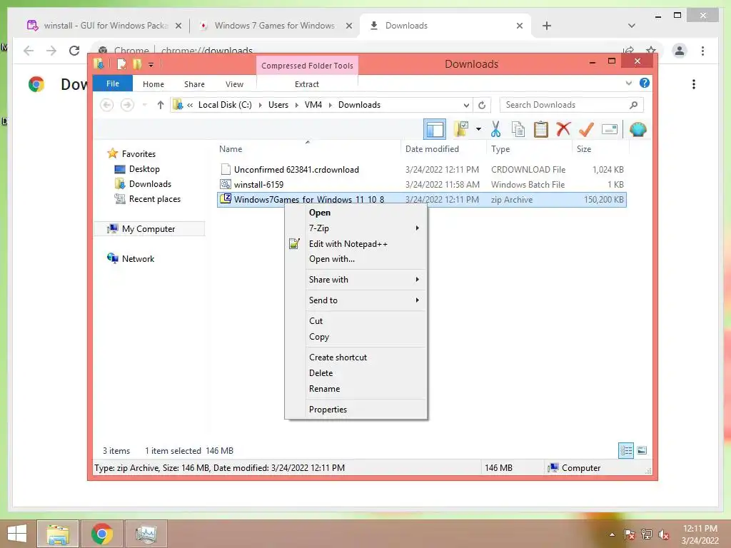Open Chrome three-dot menu
Screen dimensions: 731x548
pos(702,51)
